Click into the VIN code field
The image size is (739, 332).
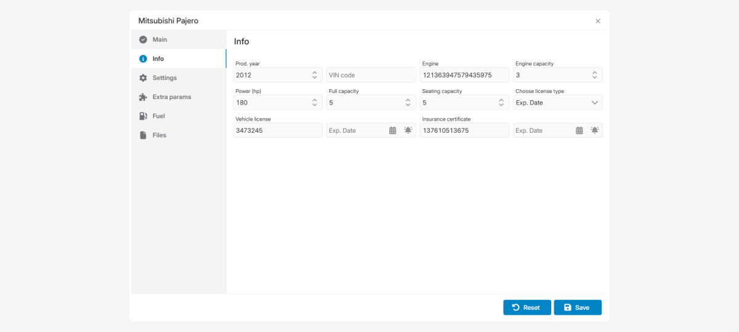tap(371, 75)
